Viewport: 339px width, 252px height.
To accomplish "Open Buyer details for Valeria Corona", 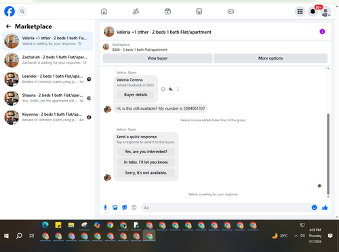I will point(136,95).
